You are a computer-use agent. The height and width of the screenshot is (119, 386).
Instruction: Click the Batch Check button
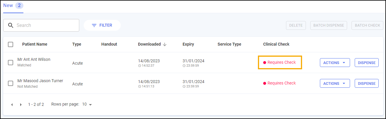pos(367,25)
